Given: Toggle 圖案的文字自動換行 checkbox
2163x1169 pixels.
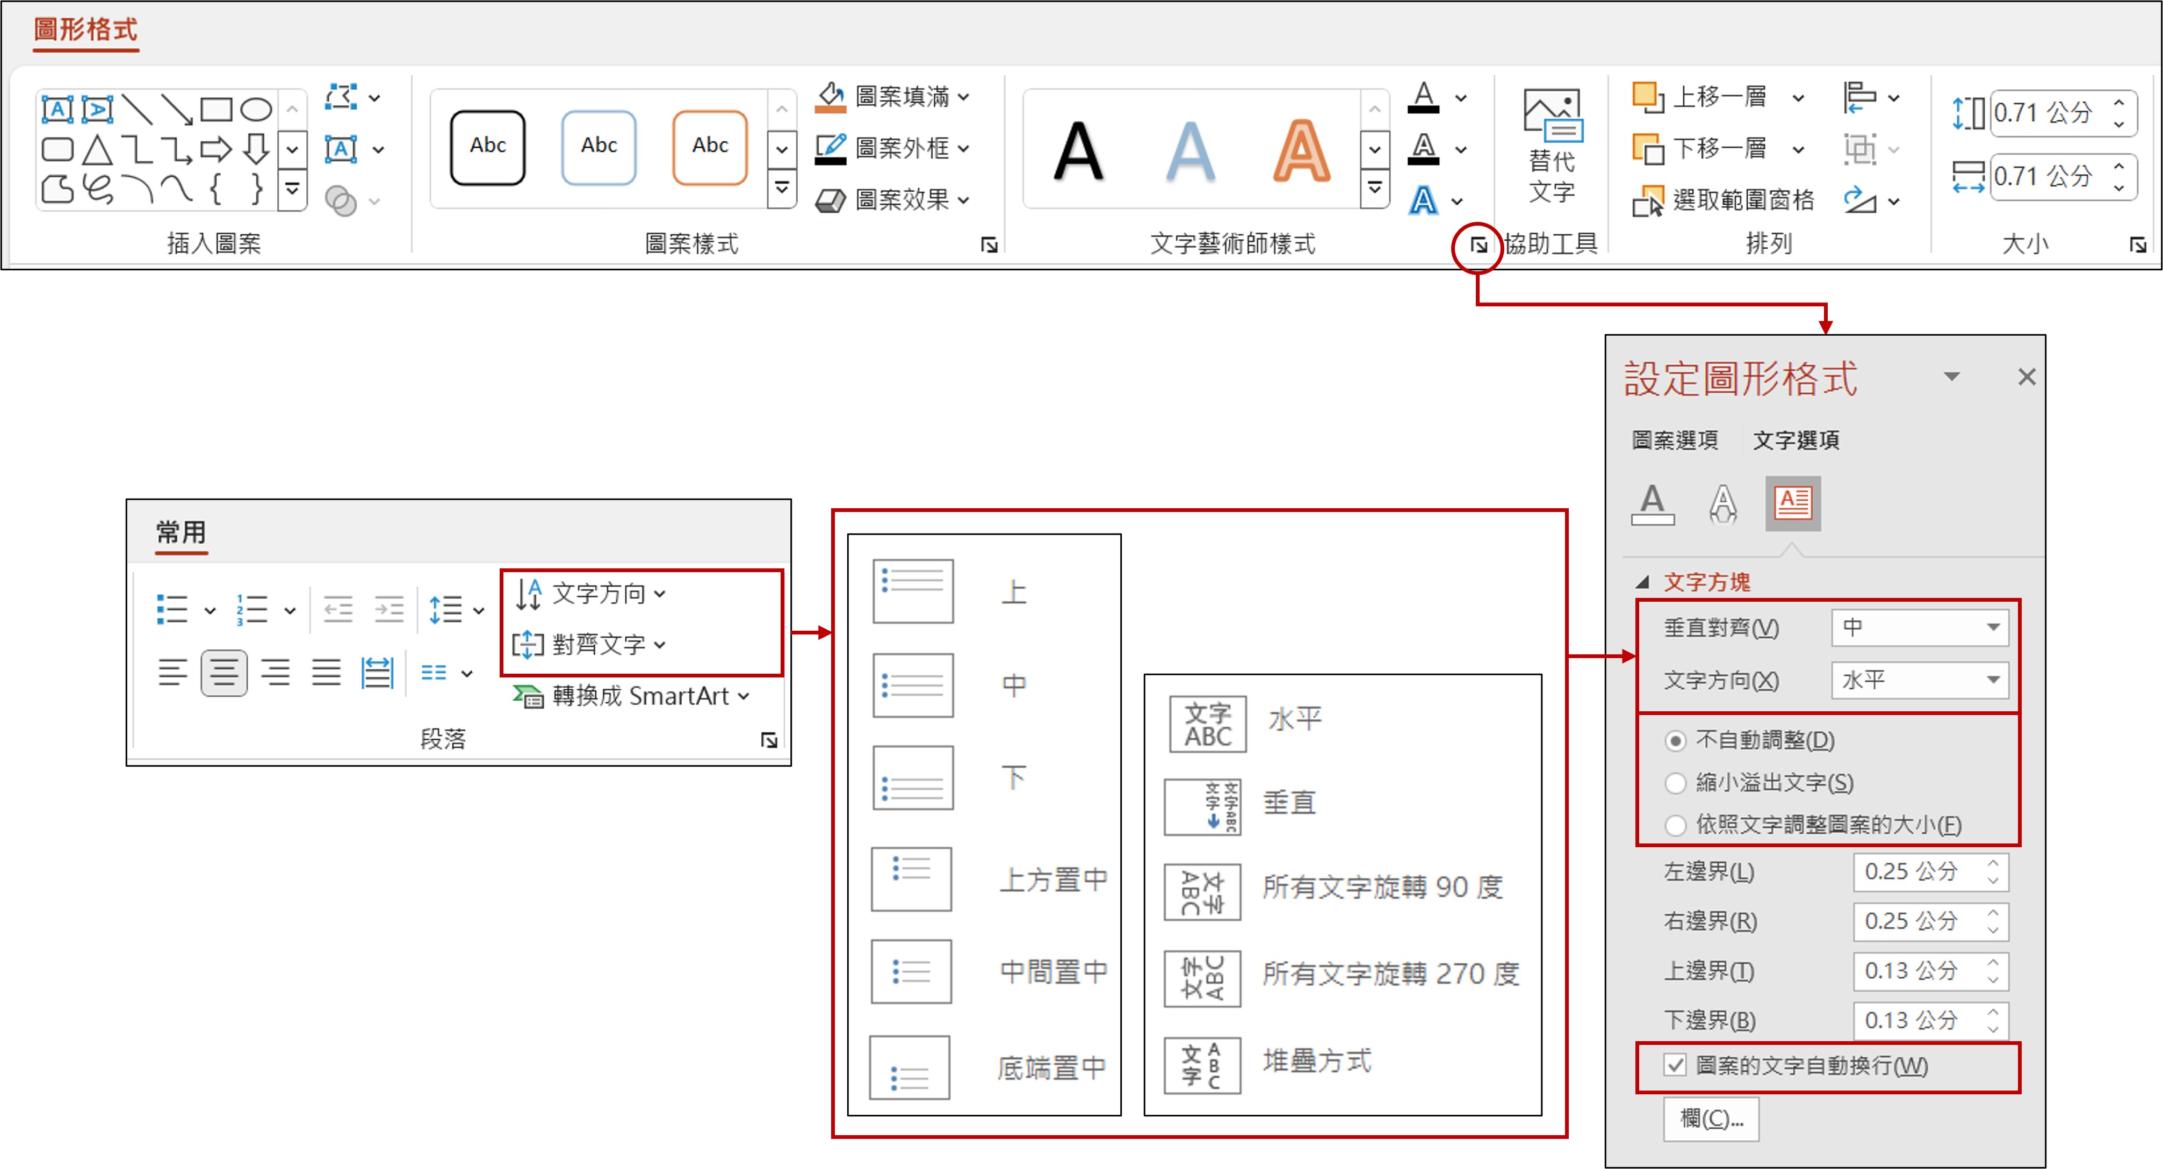Looking at the screenshot, I should (1675, 1065).
